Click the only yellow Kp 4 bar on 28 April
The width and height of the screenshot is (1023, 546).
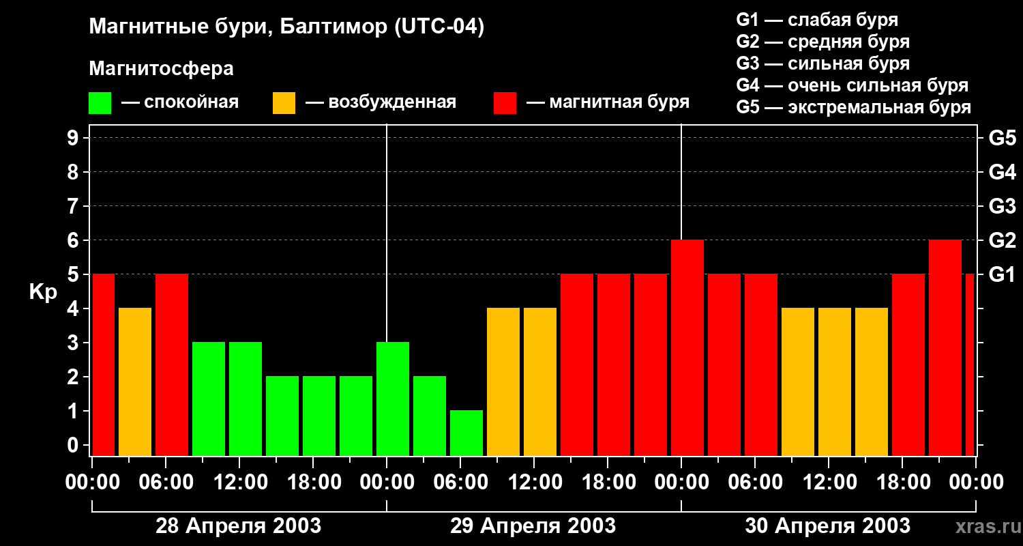tap(135, 382)
